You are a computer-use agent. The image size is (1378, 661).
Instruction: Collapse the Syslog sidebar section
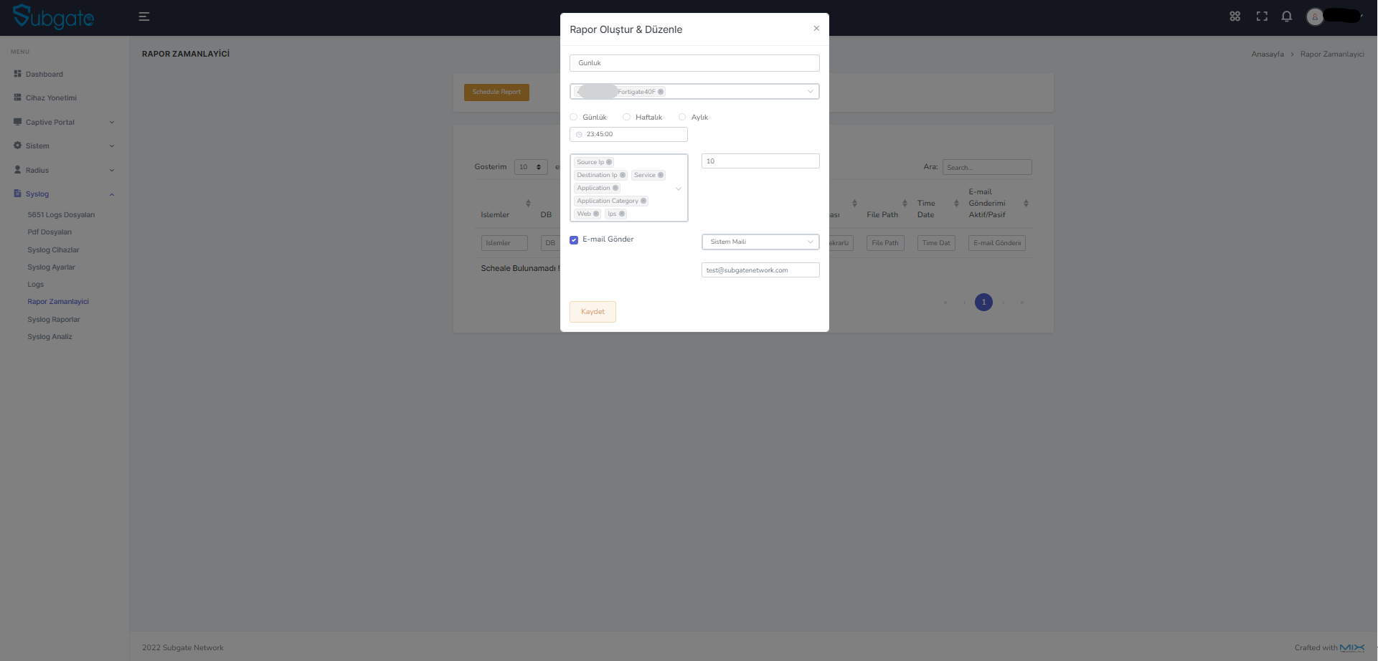point(111,194)
